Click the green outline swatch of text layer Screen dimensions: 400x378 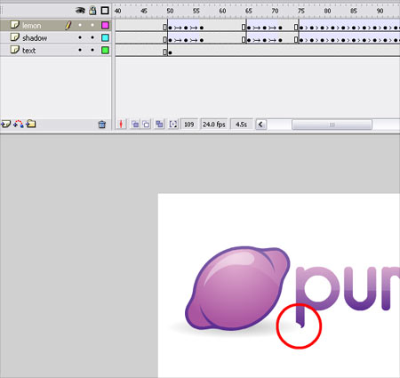(105, 50)
